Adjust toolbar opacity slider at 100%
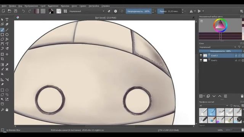 click(x=139, y=11)
